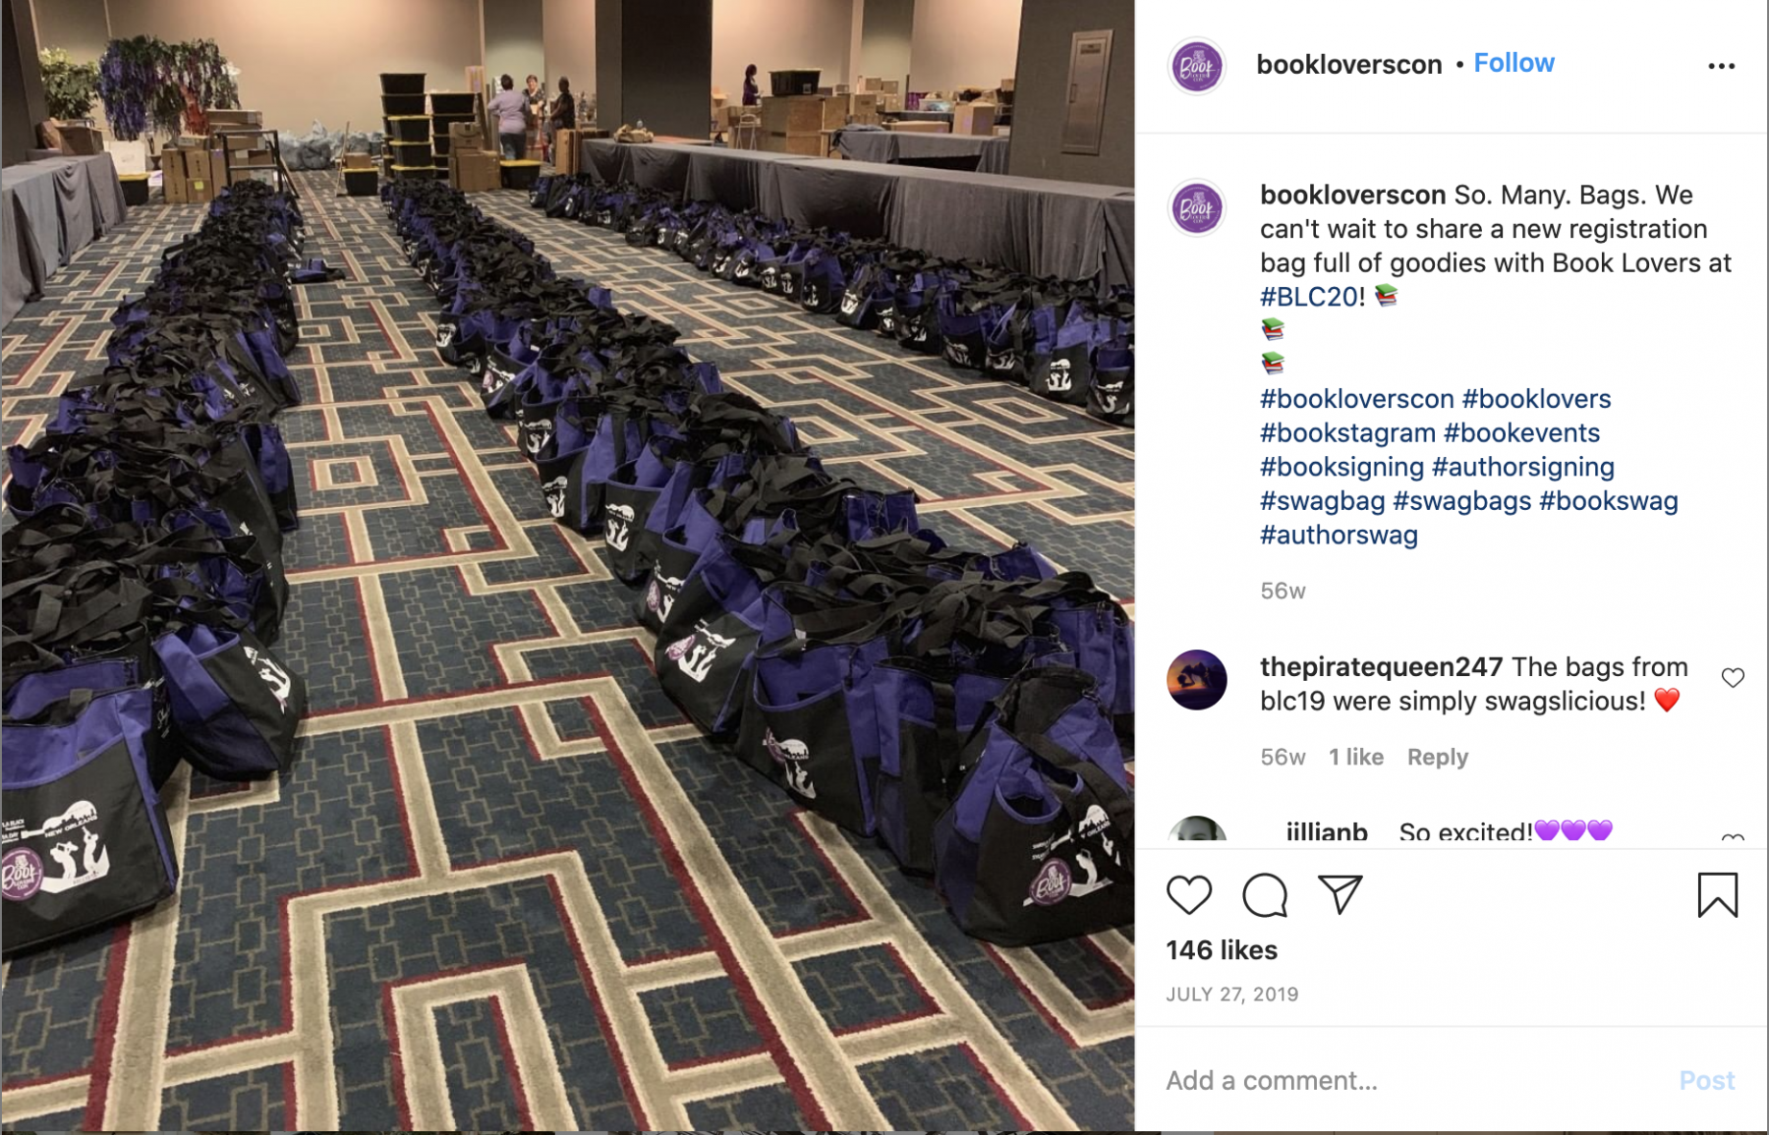Screen dimensions: 1769x1135
Task: Open the comment bubble icon
Action: tap(1265, 894)
